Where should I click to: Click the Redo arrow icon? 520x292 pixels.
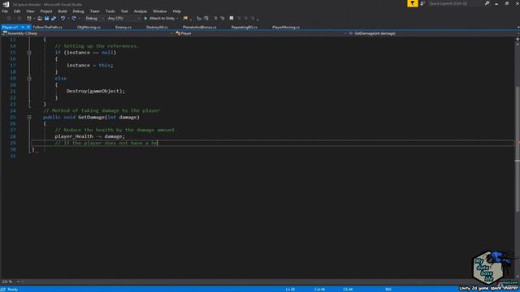[74, 18]
